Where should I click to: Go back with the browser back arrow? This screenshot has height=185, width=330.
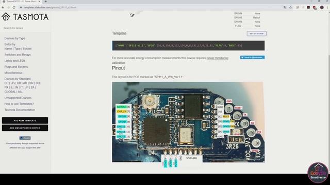tap(3, 7)
